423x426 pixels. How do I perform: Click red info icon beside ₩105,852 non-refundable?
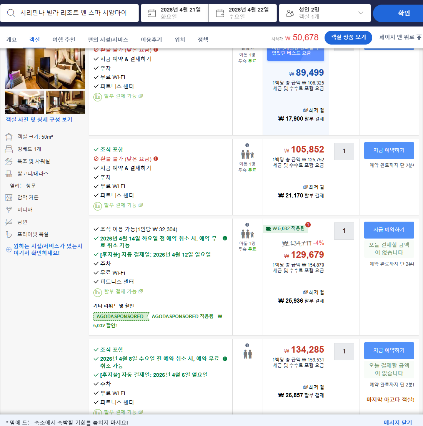click(156, 159)
